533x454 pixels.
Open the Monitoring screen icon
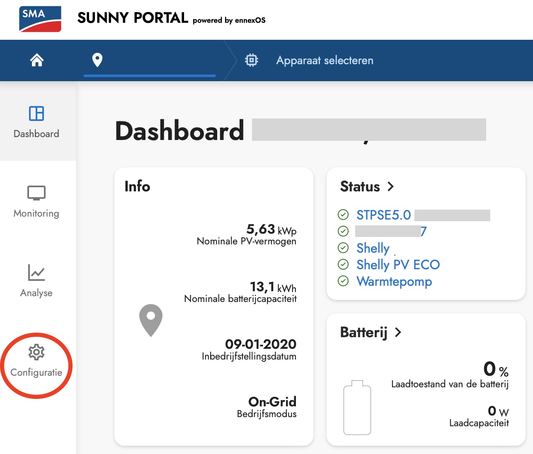point(36,193)
